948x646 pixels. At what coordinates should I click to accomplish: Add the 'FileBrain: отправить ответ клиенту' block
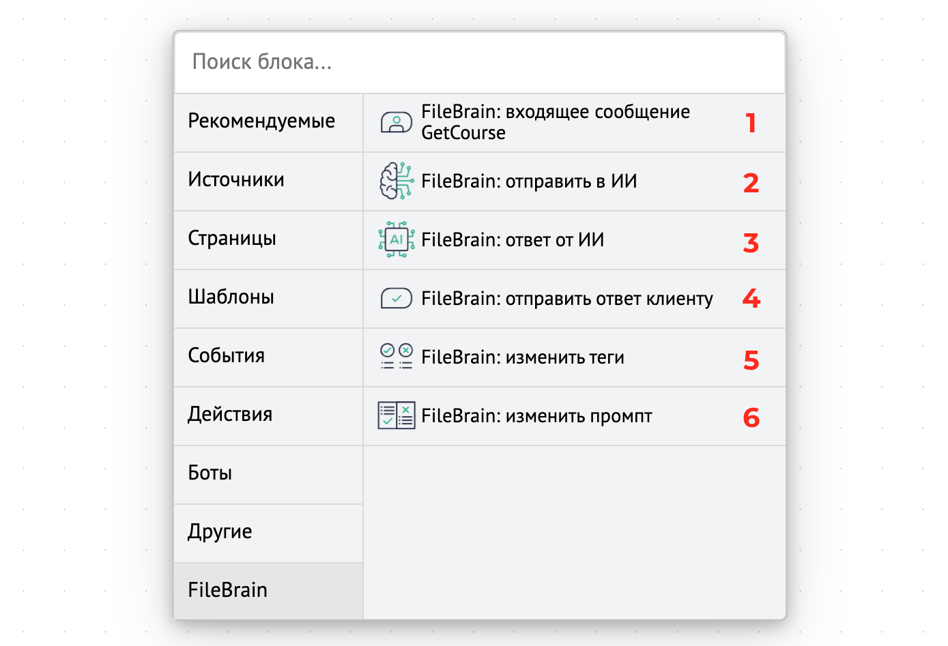click(566, 298)
